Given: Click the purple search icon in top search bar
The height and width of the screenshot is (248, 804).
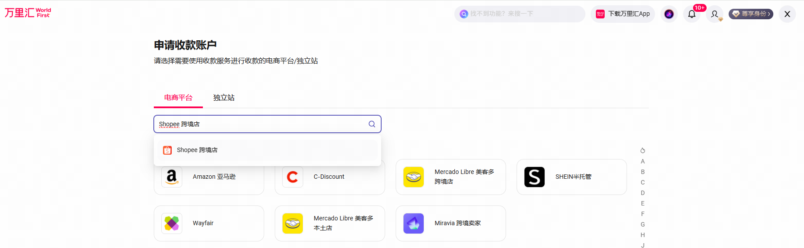Looking at the screenshot, I should [464, 14].
